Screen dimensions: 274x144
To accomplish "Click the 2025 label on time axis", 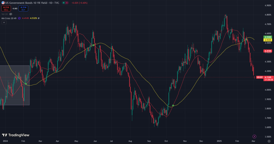I will (x=219, y=141).
